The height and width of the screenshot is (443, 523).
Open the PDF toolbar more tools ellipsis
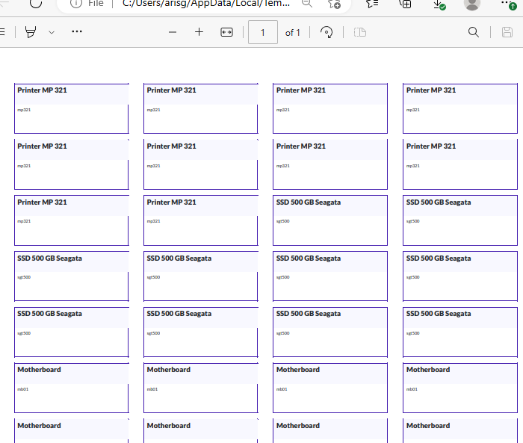77,31
